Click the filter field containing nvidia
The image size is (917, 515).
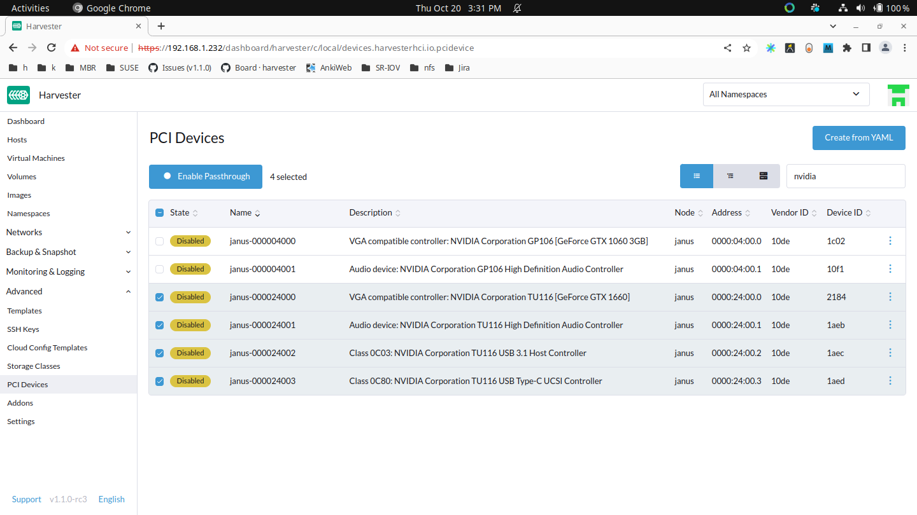(845, 176)
